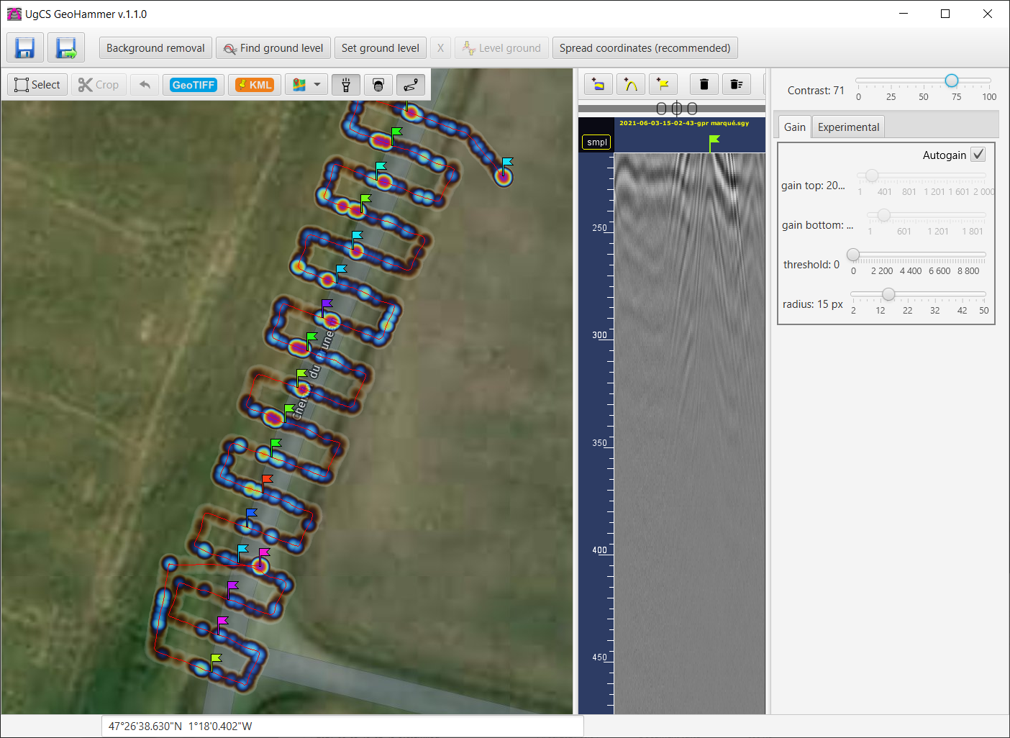Viewport: 1010px width, 738px height.
Task: Click the Contrast slider handle
Action: (951, 81)
